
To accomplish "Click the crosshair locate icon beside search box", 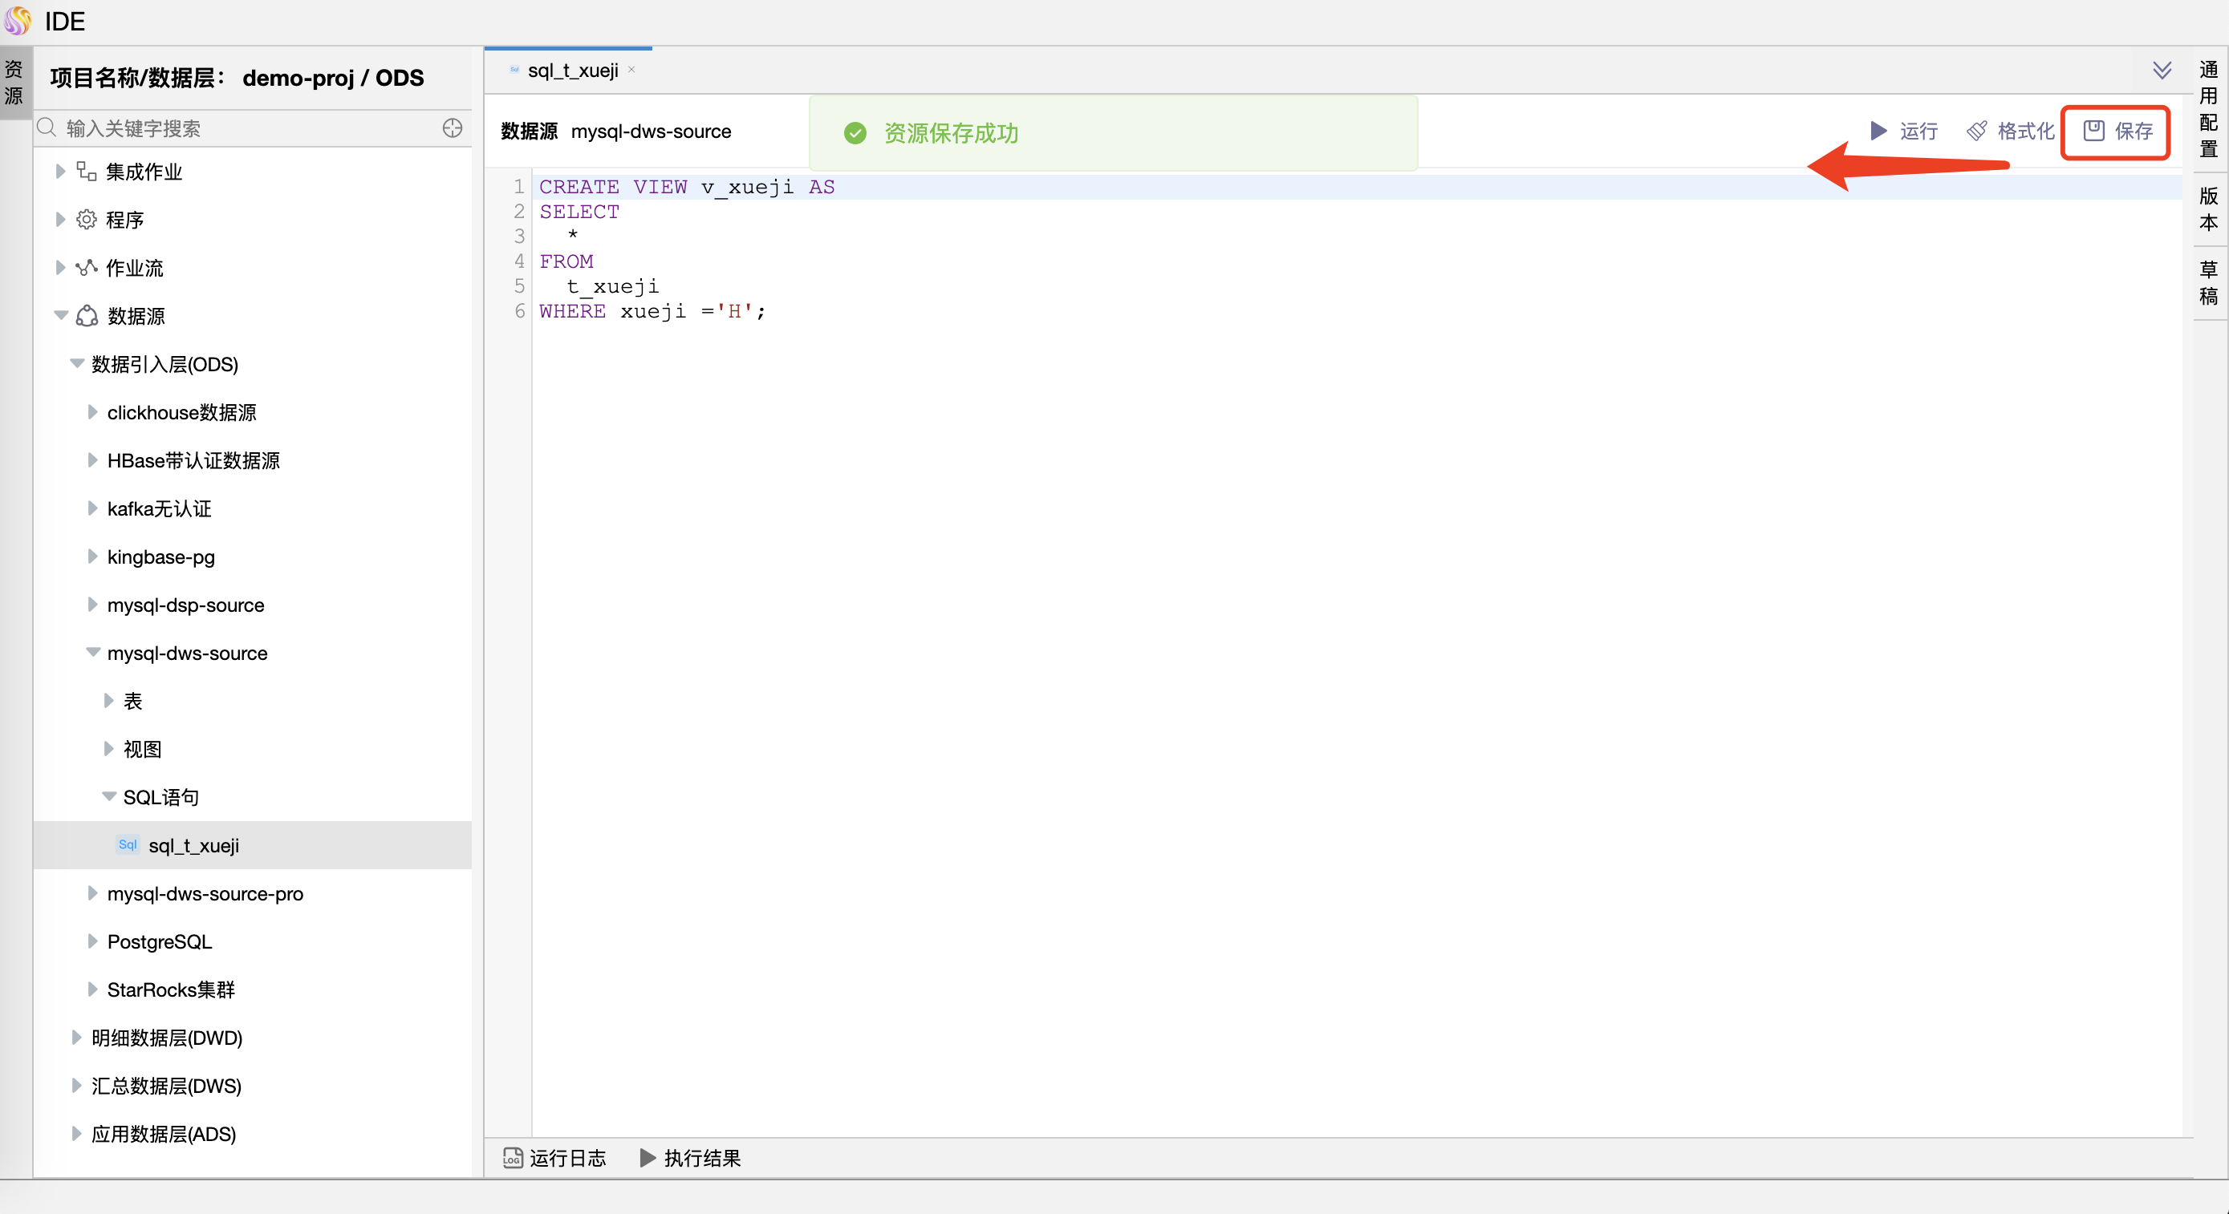I will point(453,127).
